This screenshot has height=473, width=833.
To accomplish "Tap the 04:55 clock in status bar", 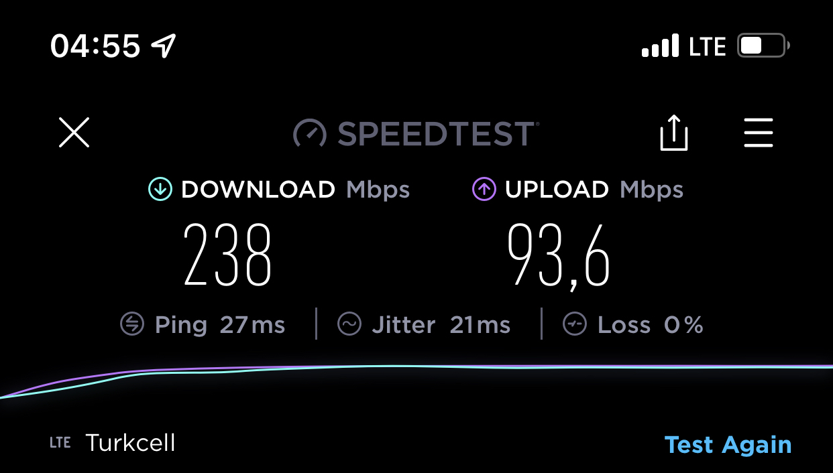I will (x=95, y=46).
